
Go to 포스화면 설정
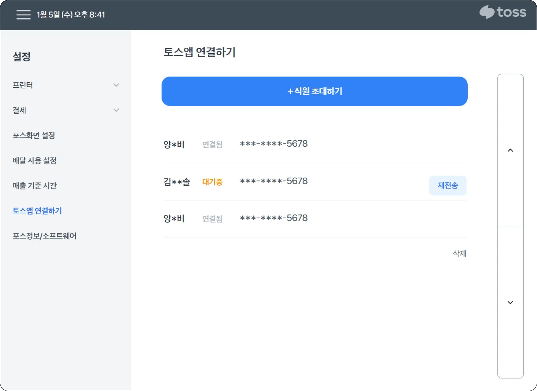(x=34, y=135)
